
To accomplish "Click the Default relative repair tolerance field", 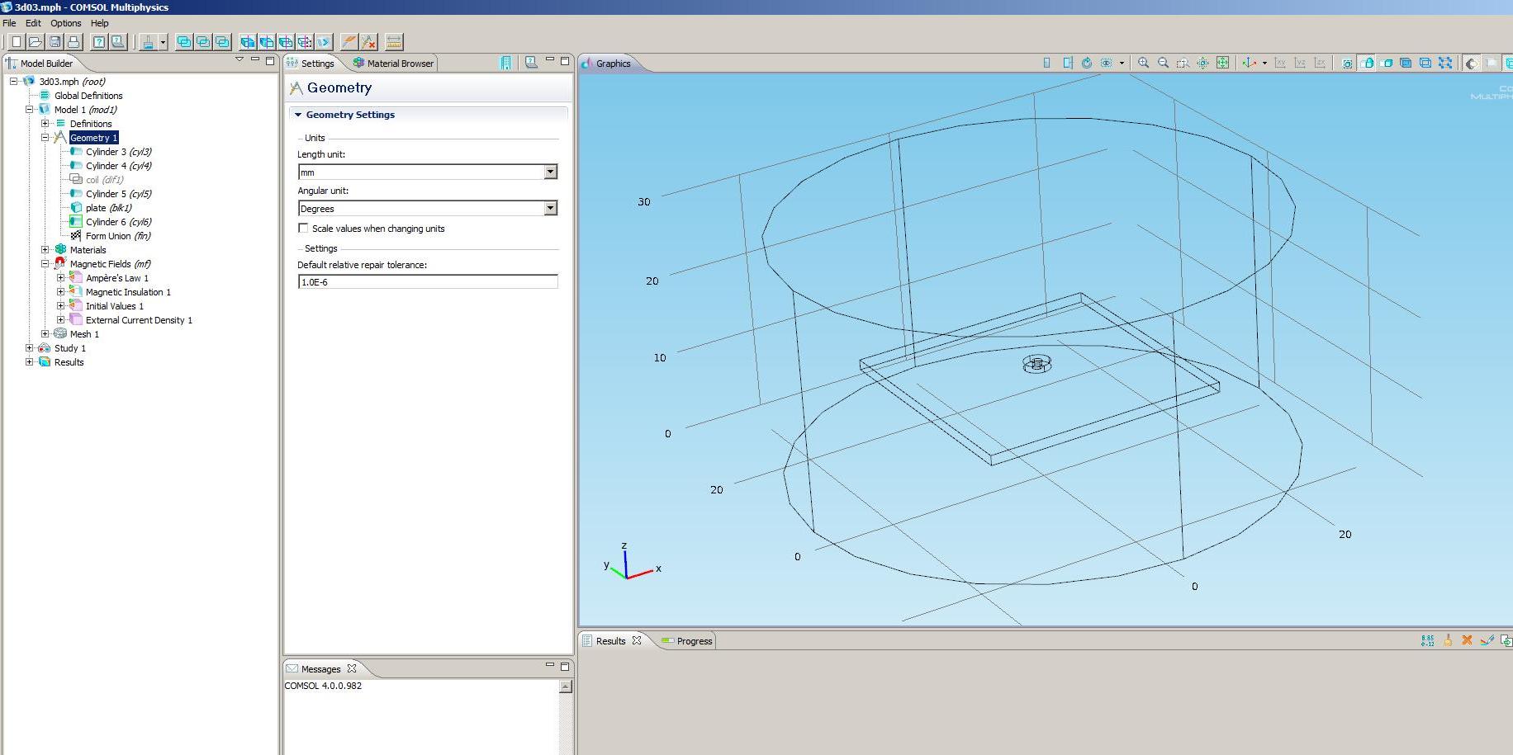I will (427, 282).
